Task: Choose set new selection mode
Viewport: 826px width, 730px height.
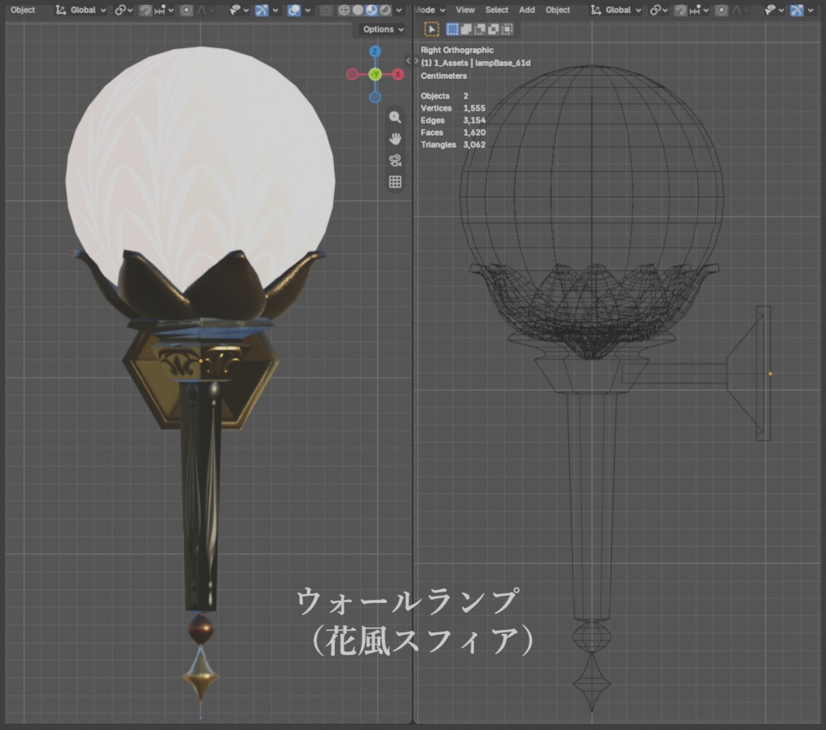Action: coord(453,29)
